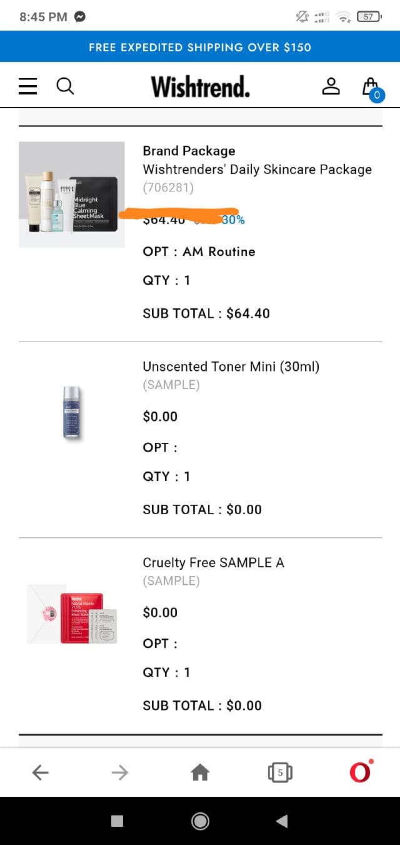The width and height of the screenshot is (400, 845).
Task: Tap the Cruelty Free sample thumbnail
Action: click(x=72, y=614)
